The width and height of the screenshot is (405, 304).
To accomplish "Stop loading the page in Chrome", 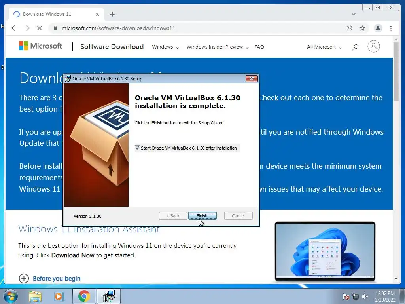I will click(x=40, y=28).
